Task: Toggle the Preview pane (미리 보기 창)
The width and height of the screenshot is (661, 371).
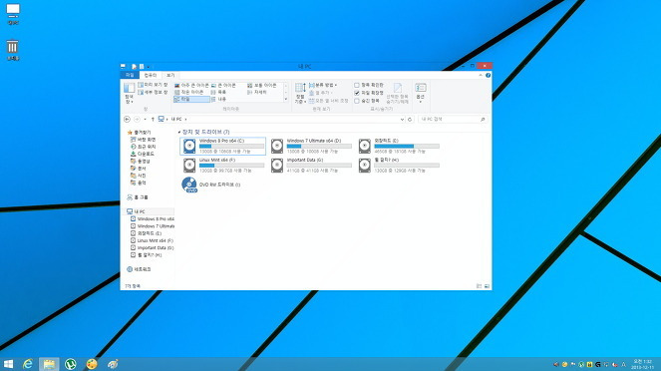Action: point(153,85)
